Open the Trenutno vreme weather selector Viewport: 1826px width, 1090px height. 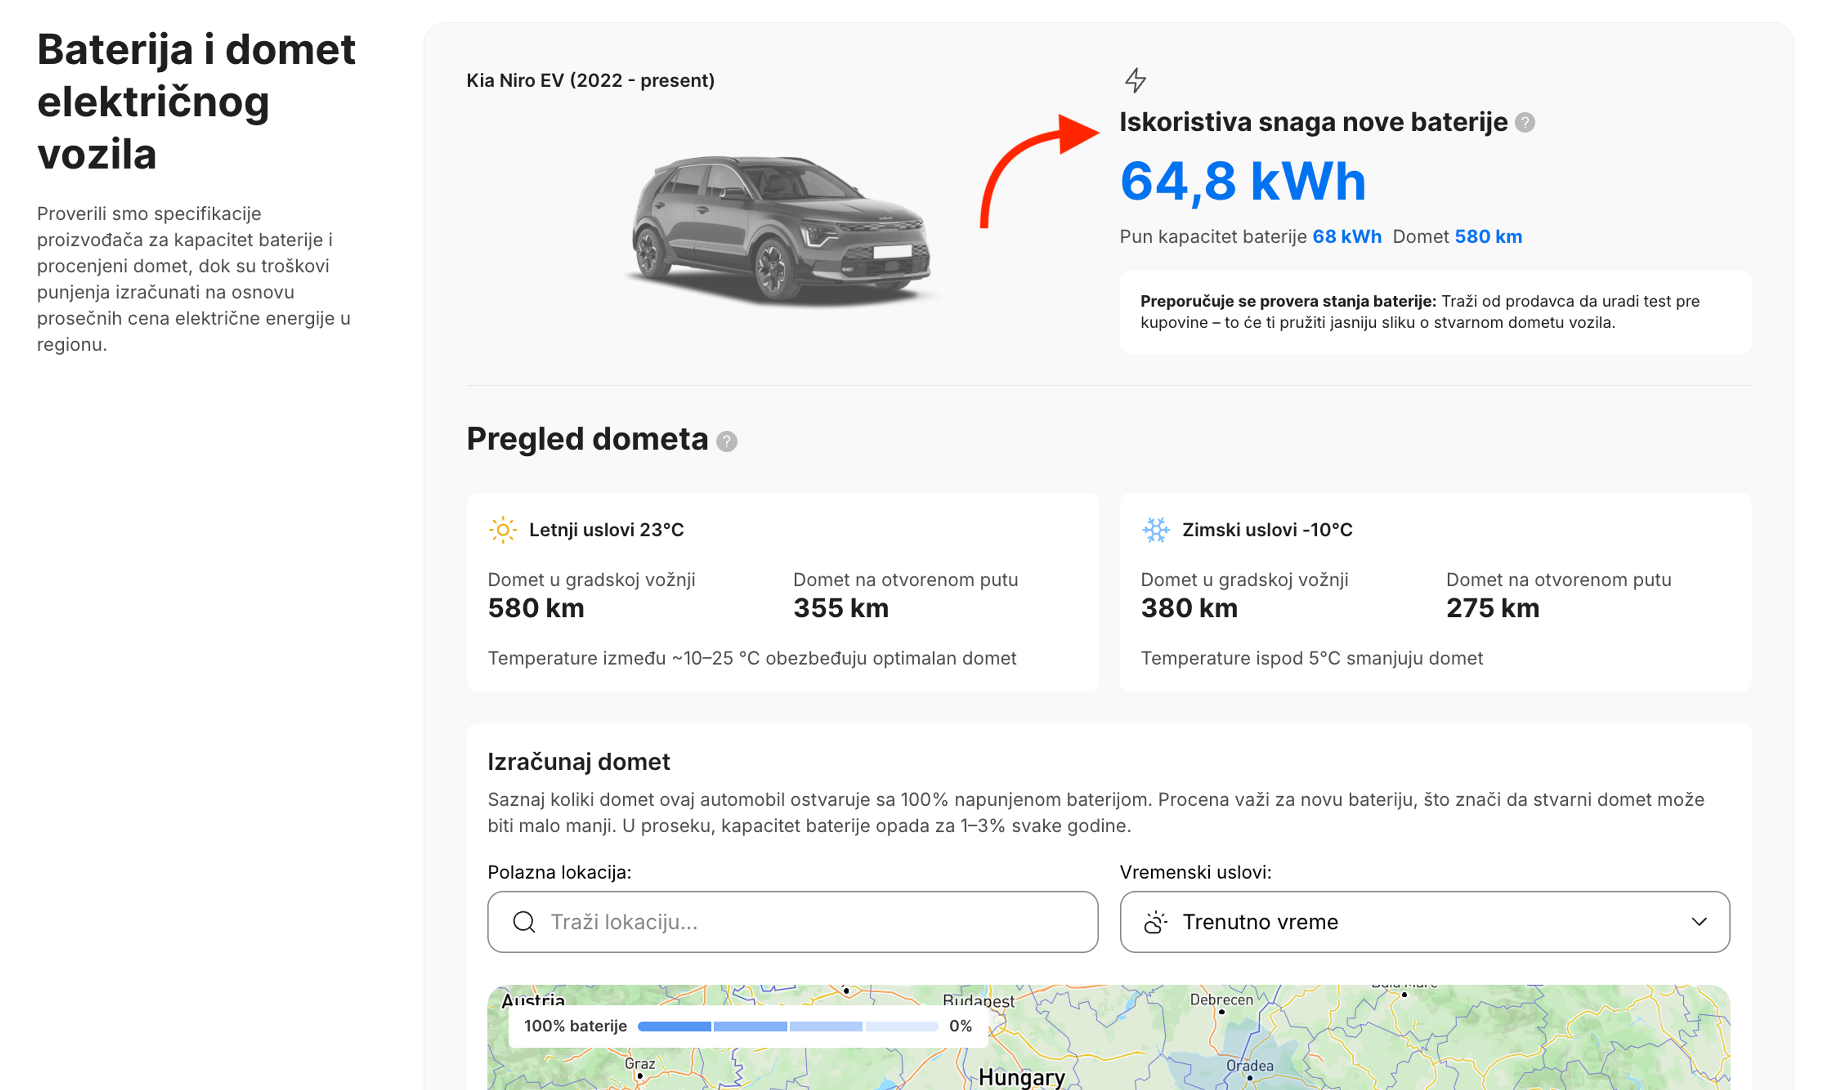[x=1424, y=922]
